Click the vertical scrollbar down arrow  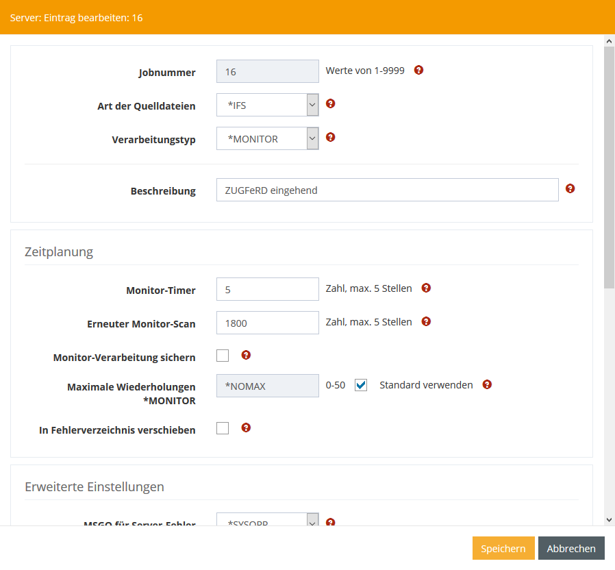pyautogui.click(x=609, y=519)
